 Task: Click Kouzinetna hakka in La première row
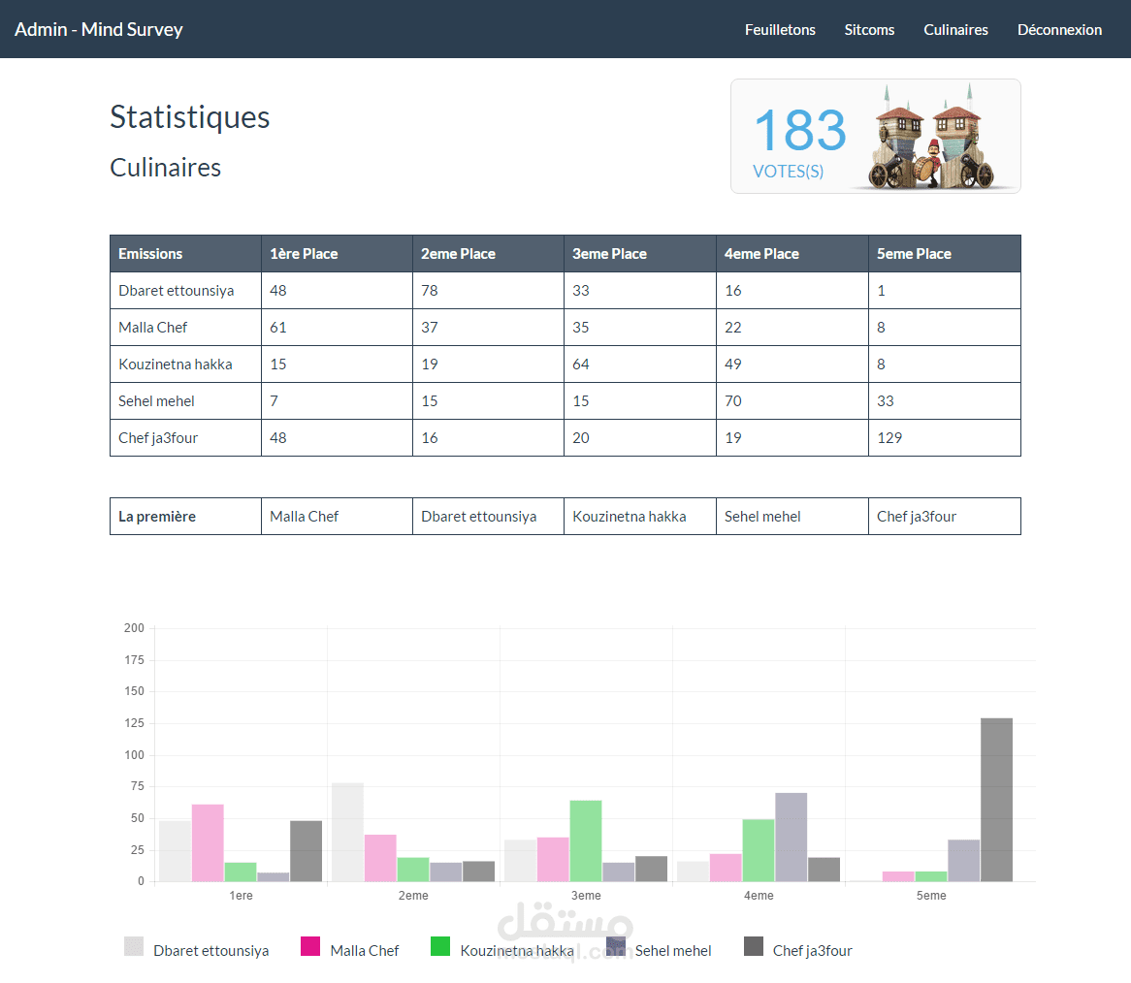point(629,516)
